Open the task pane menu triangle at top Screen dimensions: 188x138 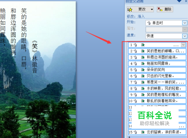[179, 1]
